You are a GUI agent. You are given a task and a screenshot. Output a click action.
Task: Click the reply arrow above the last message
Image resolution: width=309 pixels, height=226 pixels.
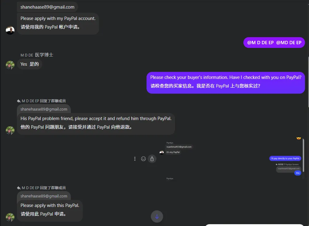(x=19, y=188)
